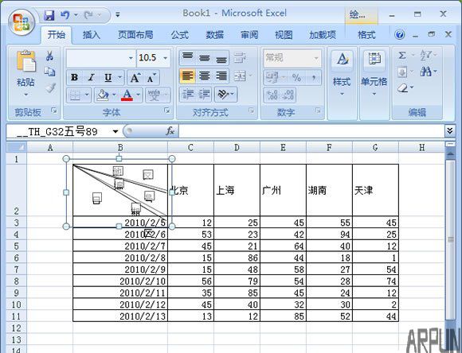
Task: Click the AutoSum sigma icon
Action: pyautogui.click(x=402, y=56)
